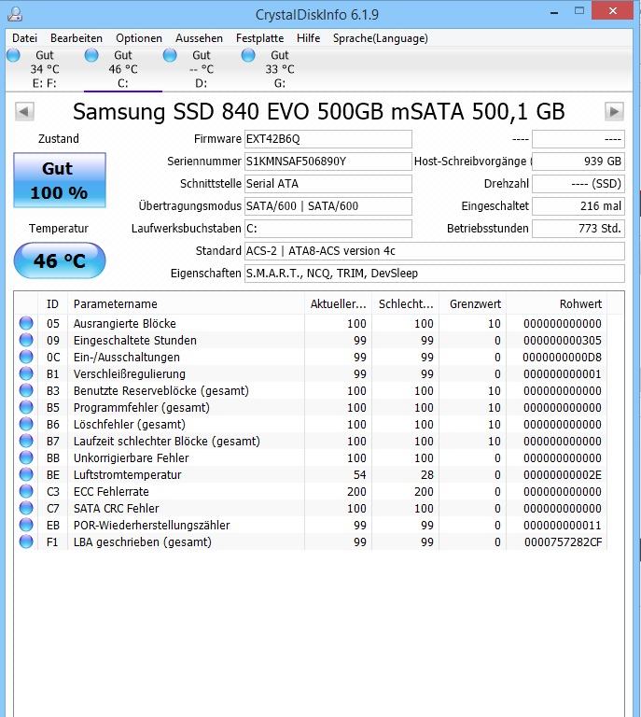Click the drive title Samsung SSD 840 EVO

[x=319, y=112]
